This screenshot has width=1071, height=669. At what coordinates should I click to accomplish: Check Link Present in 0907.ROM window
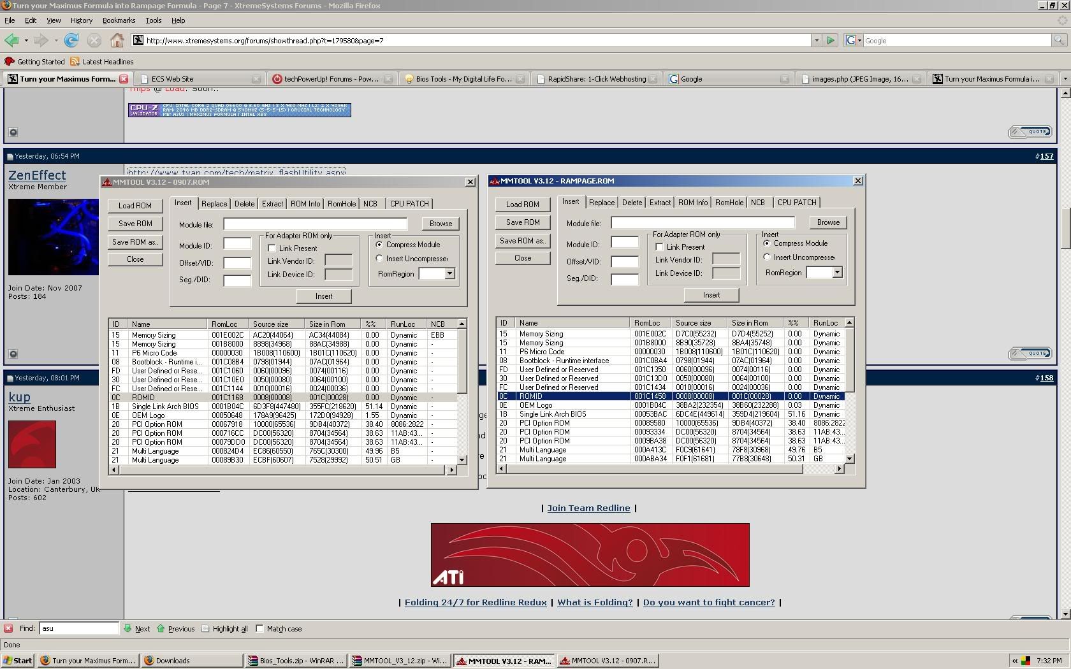pos(272,248)
